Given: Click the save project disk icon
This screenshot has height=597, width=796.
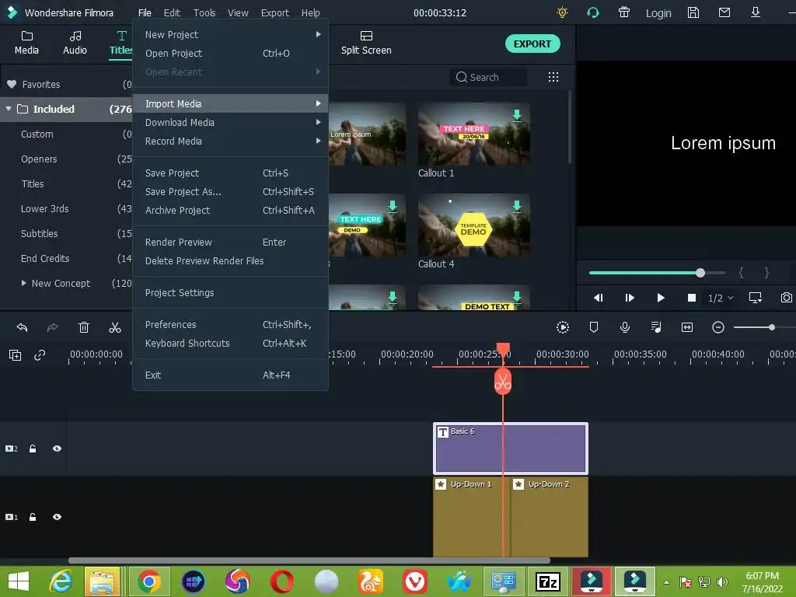Looking at the screenshot, I should pyautogui.click(x=693, y=12).
